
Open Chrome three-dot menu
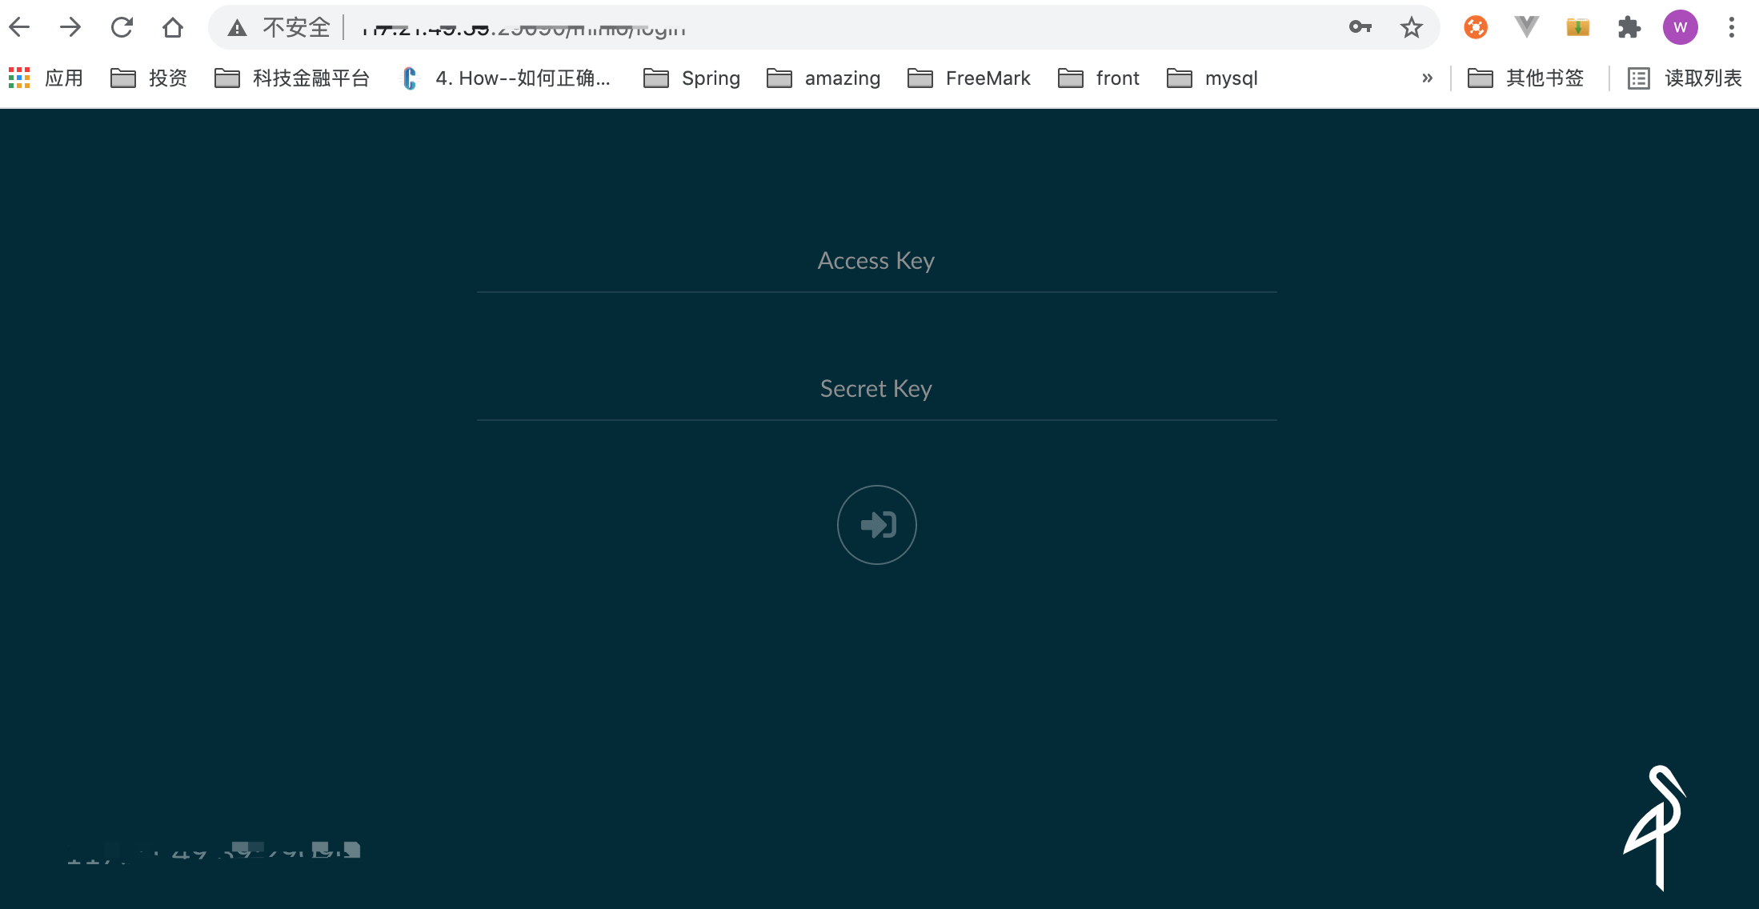[x=1731, y=28]
